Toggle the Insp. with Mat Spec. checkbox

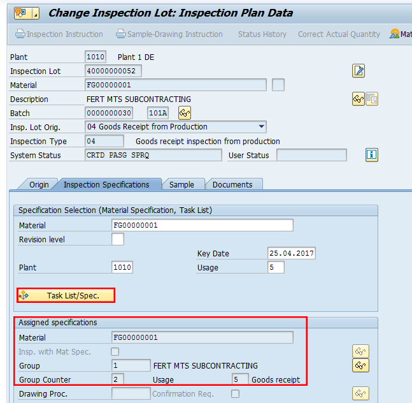[115, 351]
